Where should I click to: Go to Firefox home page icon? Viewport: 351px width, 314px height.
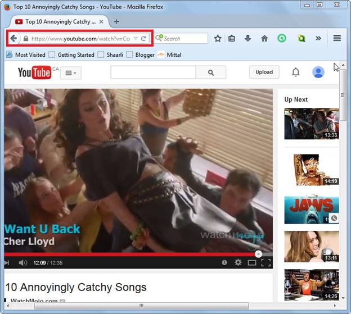pyautogui.click(x=264, y=38)
